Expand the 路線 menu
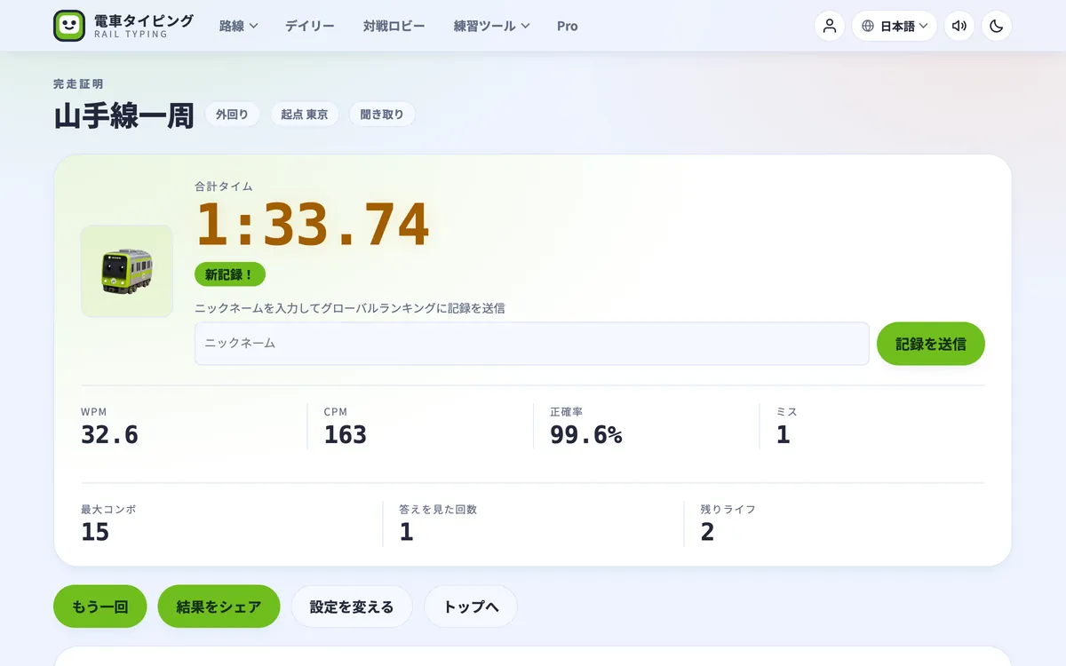Viewport: 1066px width, 666px height. point(238,26)
